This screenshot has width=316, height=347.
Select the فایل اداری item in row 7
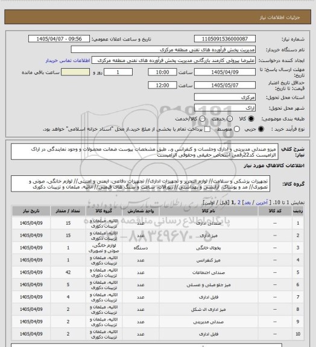tap(209, 297)
